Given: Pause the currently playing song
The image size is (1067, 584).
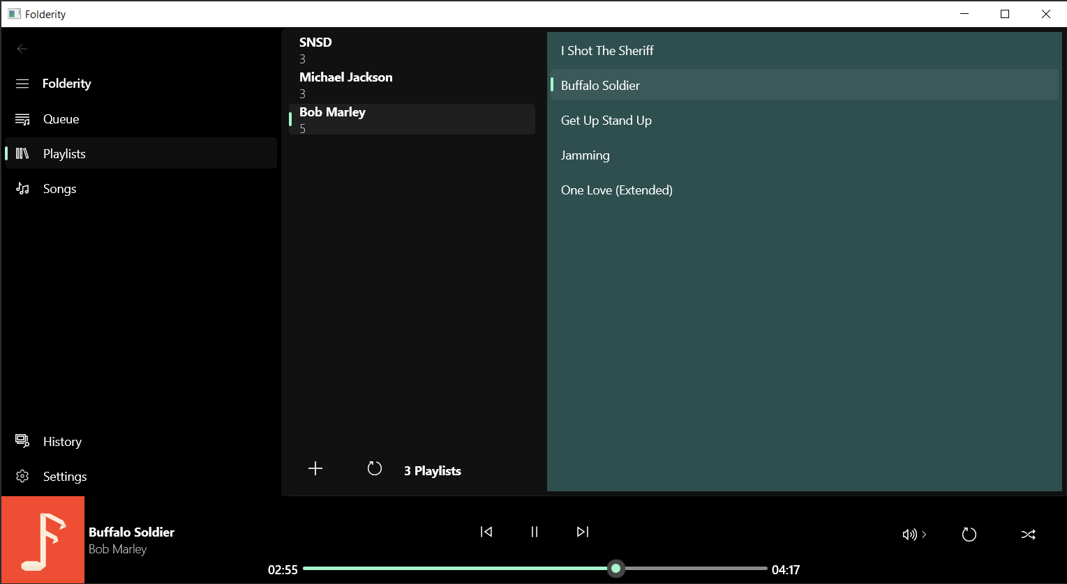Looking at the screenshot, I should pyautogui.click(x=534, y=531).
